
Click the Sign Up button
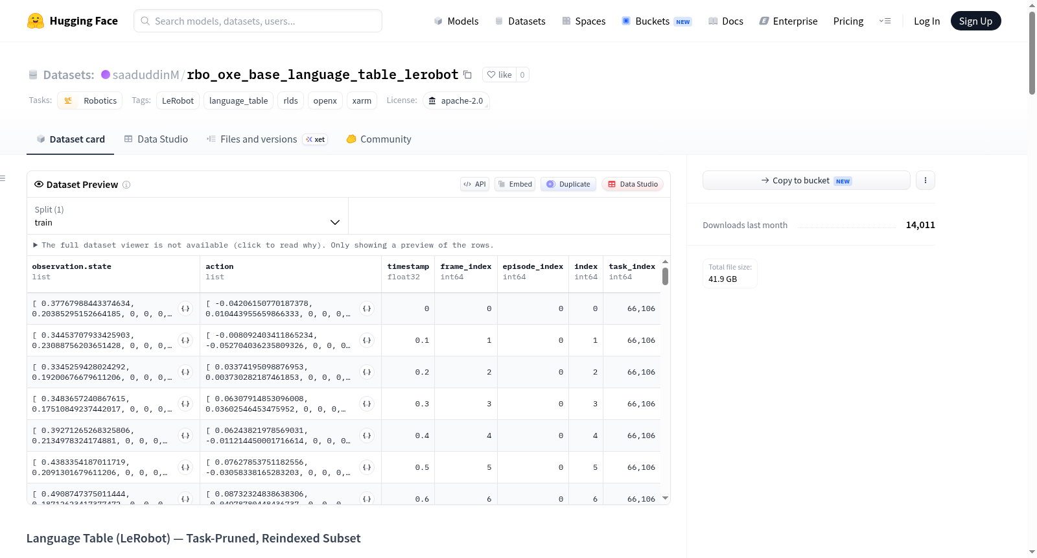pos(975,21)
